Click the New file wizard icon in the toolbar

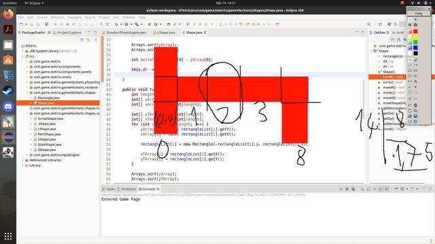21,24
